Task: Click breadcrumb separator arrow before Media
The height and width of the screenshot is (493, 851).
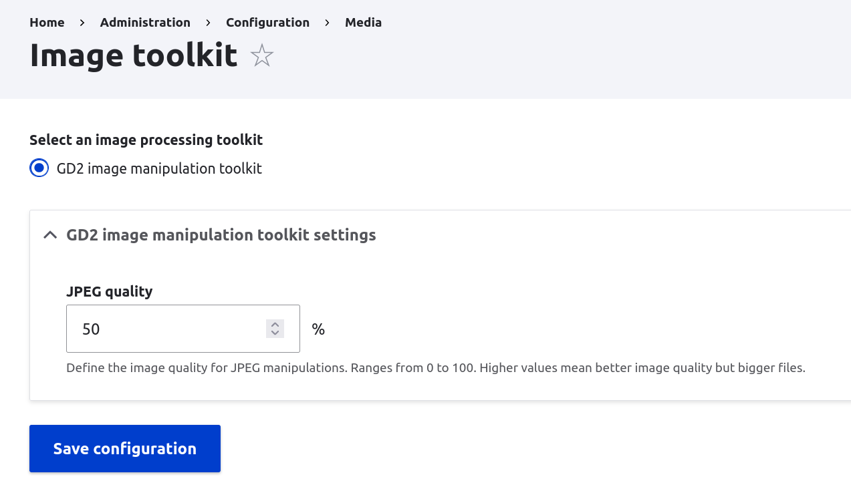Action: (328, 23)
